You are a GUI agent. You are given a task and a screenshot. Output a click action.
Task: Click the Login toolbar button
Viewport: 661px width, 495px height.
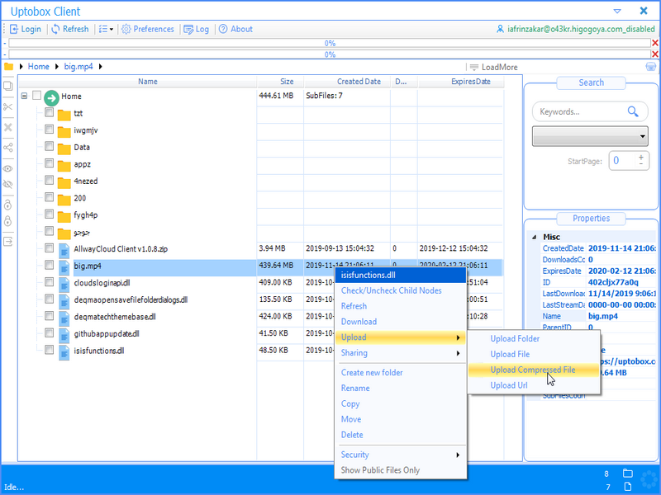click(x=26, y=29)
